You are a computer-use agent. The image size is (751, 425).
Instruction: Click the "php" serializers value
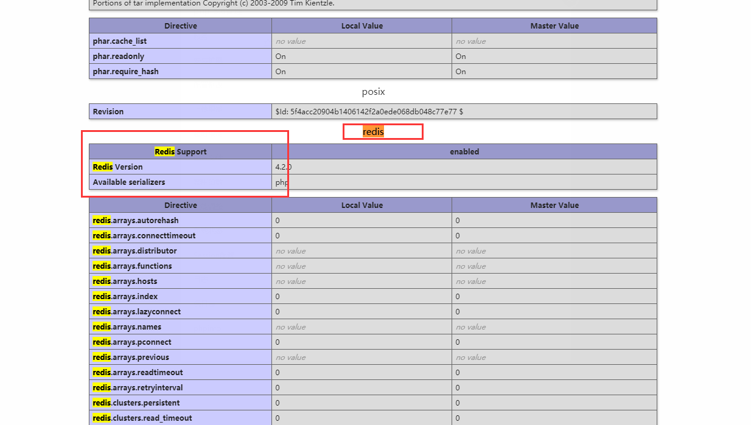coord(282,182)
